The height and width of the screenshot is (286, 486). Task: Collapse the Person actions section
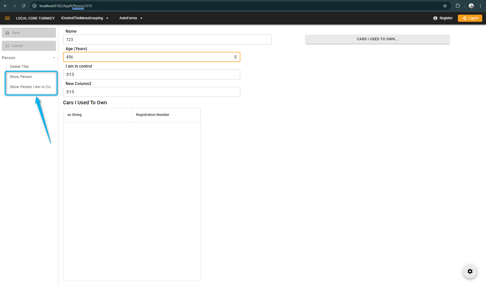pos(54,58)
